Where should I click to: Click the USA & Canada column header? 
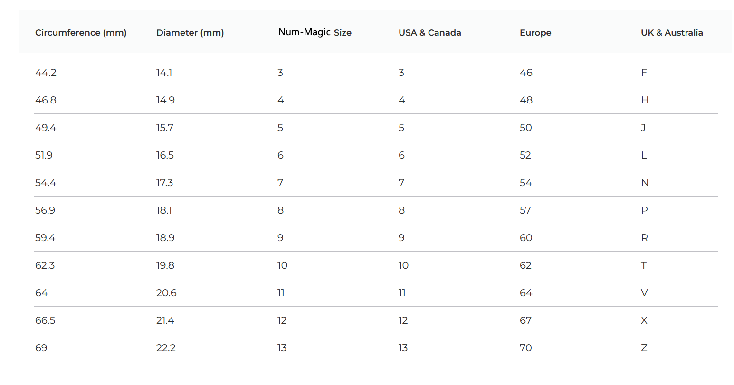point(430,33)
